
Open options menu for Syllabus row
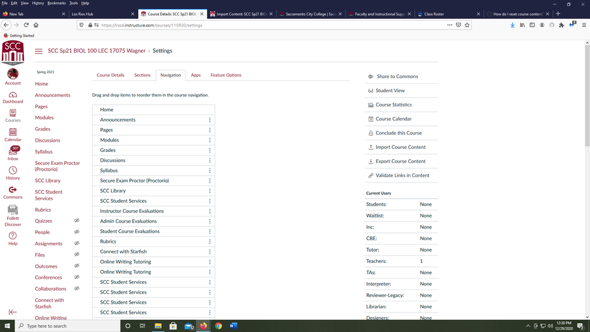(x=210, y=171)
